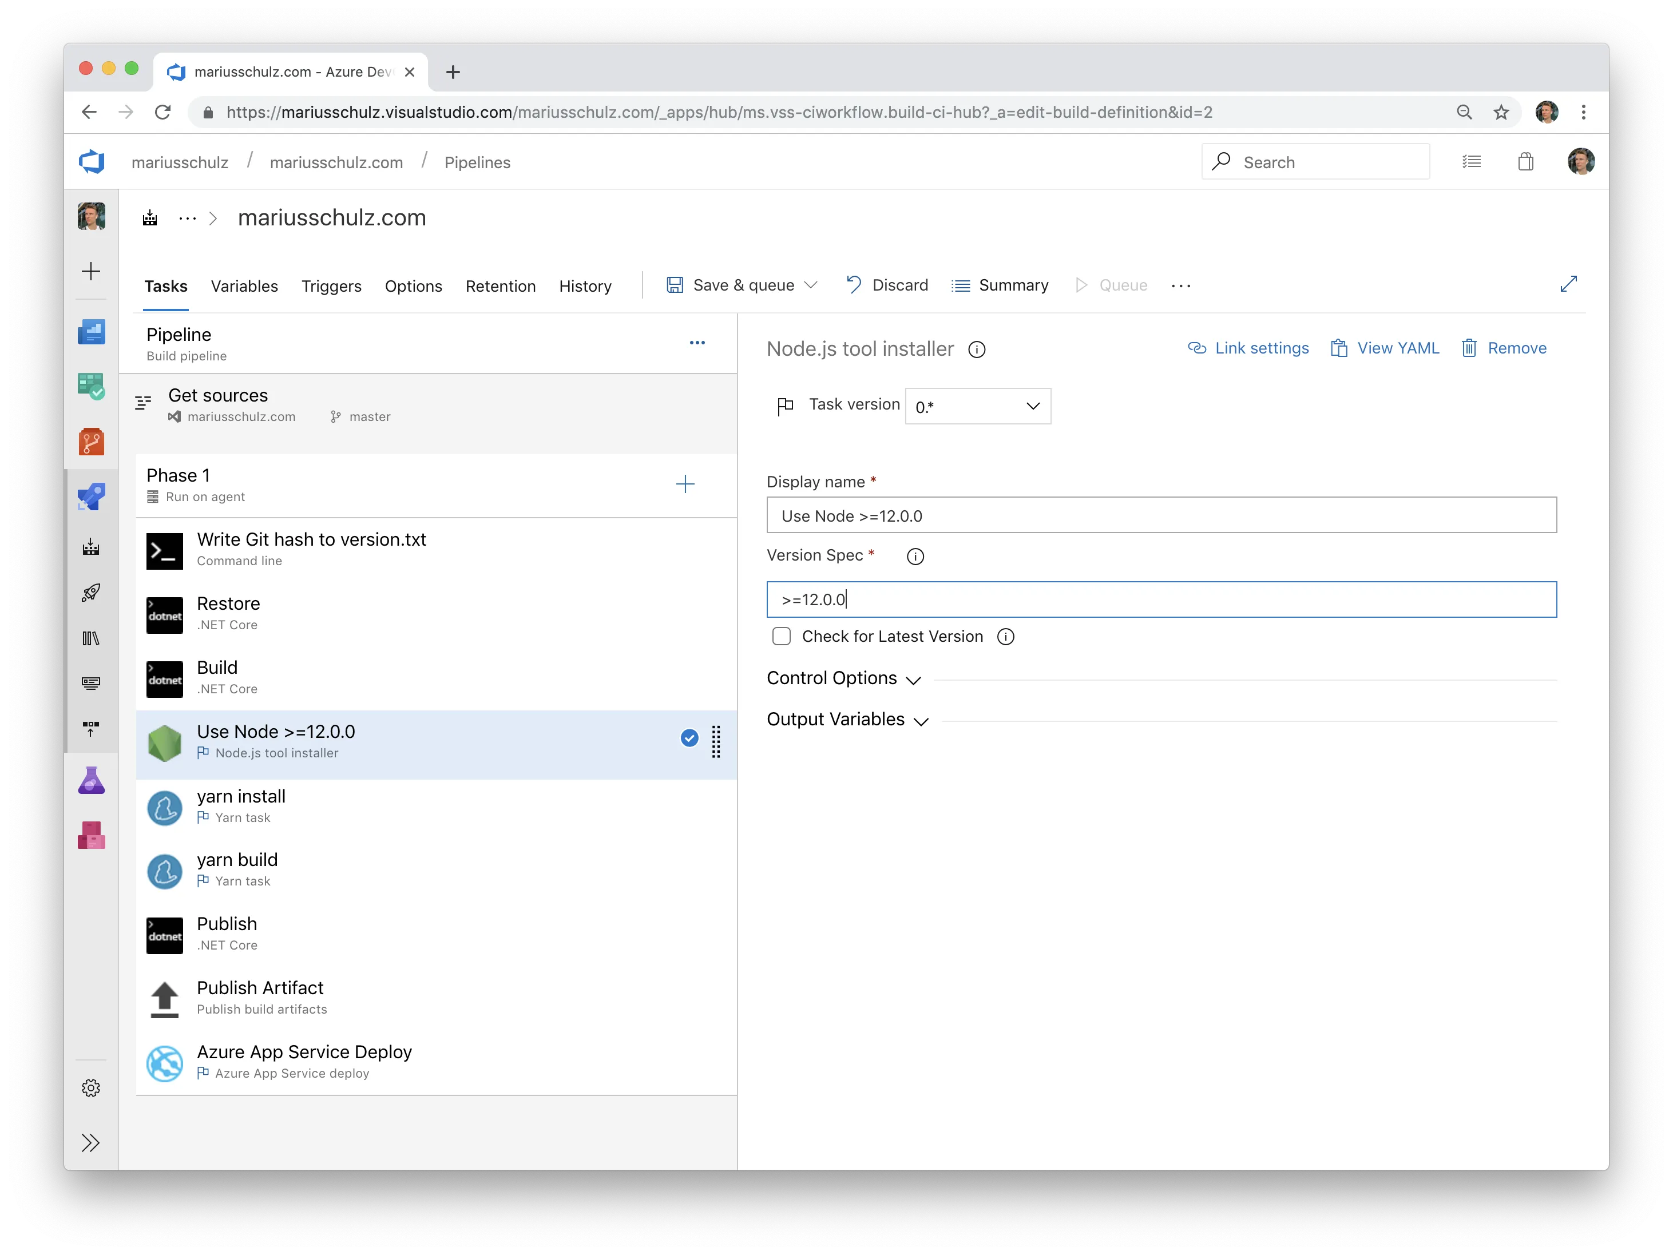Open the Builds section in sidebar
Screen dimensions: 1673x1255
(91, 547)
